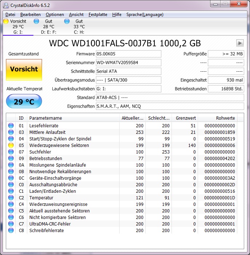The height and width of the screenshot is (255, 250).
Task: Click the Rohwerte column header
Action: [218, 118]
